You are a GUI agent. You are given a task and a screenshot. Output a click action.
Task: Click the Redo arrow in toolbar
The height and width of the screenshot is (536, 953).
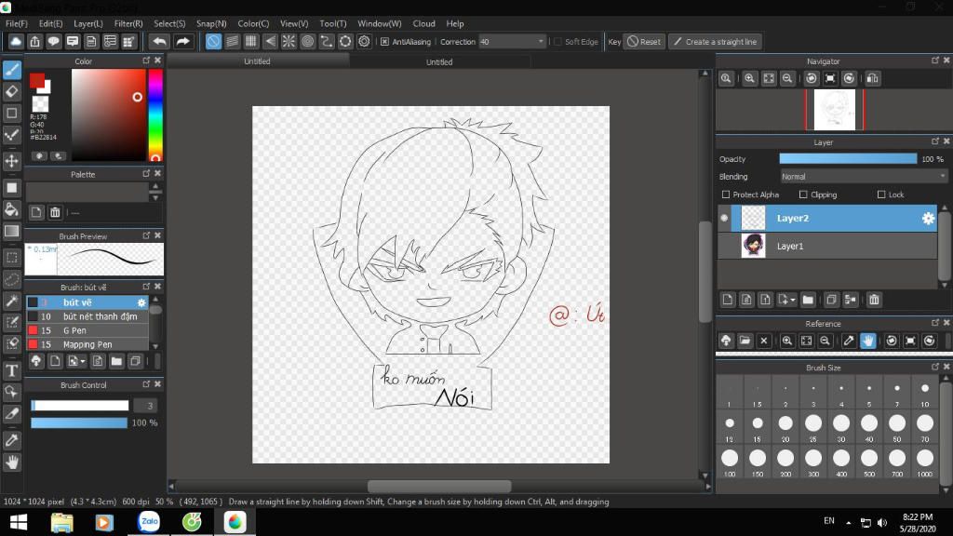pos(182,41)
